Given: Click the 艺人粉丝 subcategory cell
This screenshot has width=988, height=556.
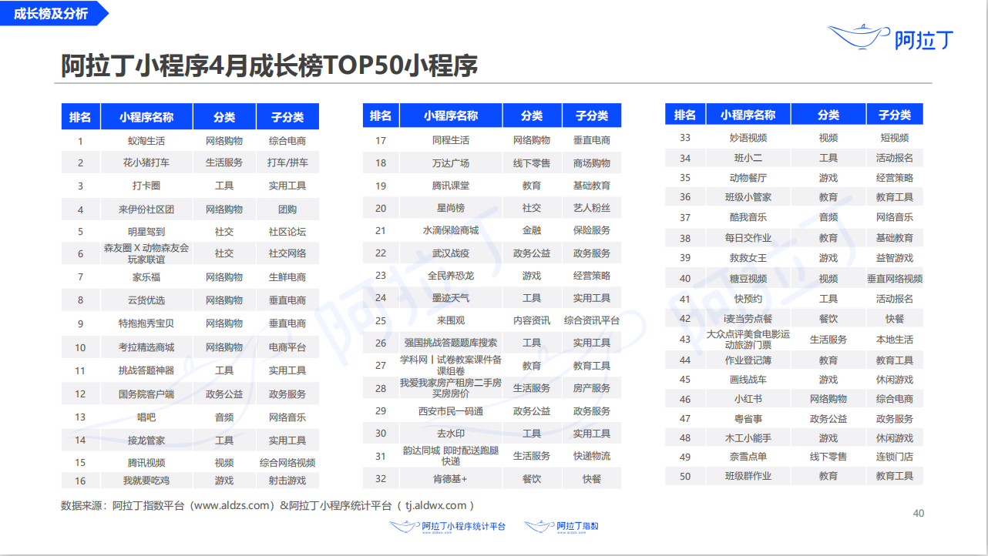Looking at the screenshot, I should [592, 208].
